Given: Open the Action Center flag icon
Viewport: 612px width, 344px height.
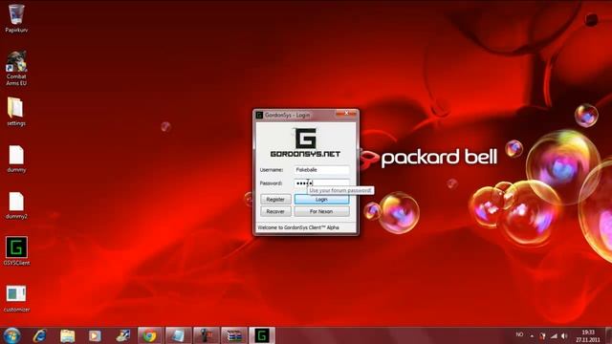Looking at the screenshot, I should (542, 335).
